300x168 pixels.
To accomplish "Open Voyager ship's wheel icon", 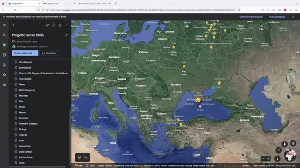I will tap(4, 45).
